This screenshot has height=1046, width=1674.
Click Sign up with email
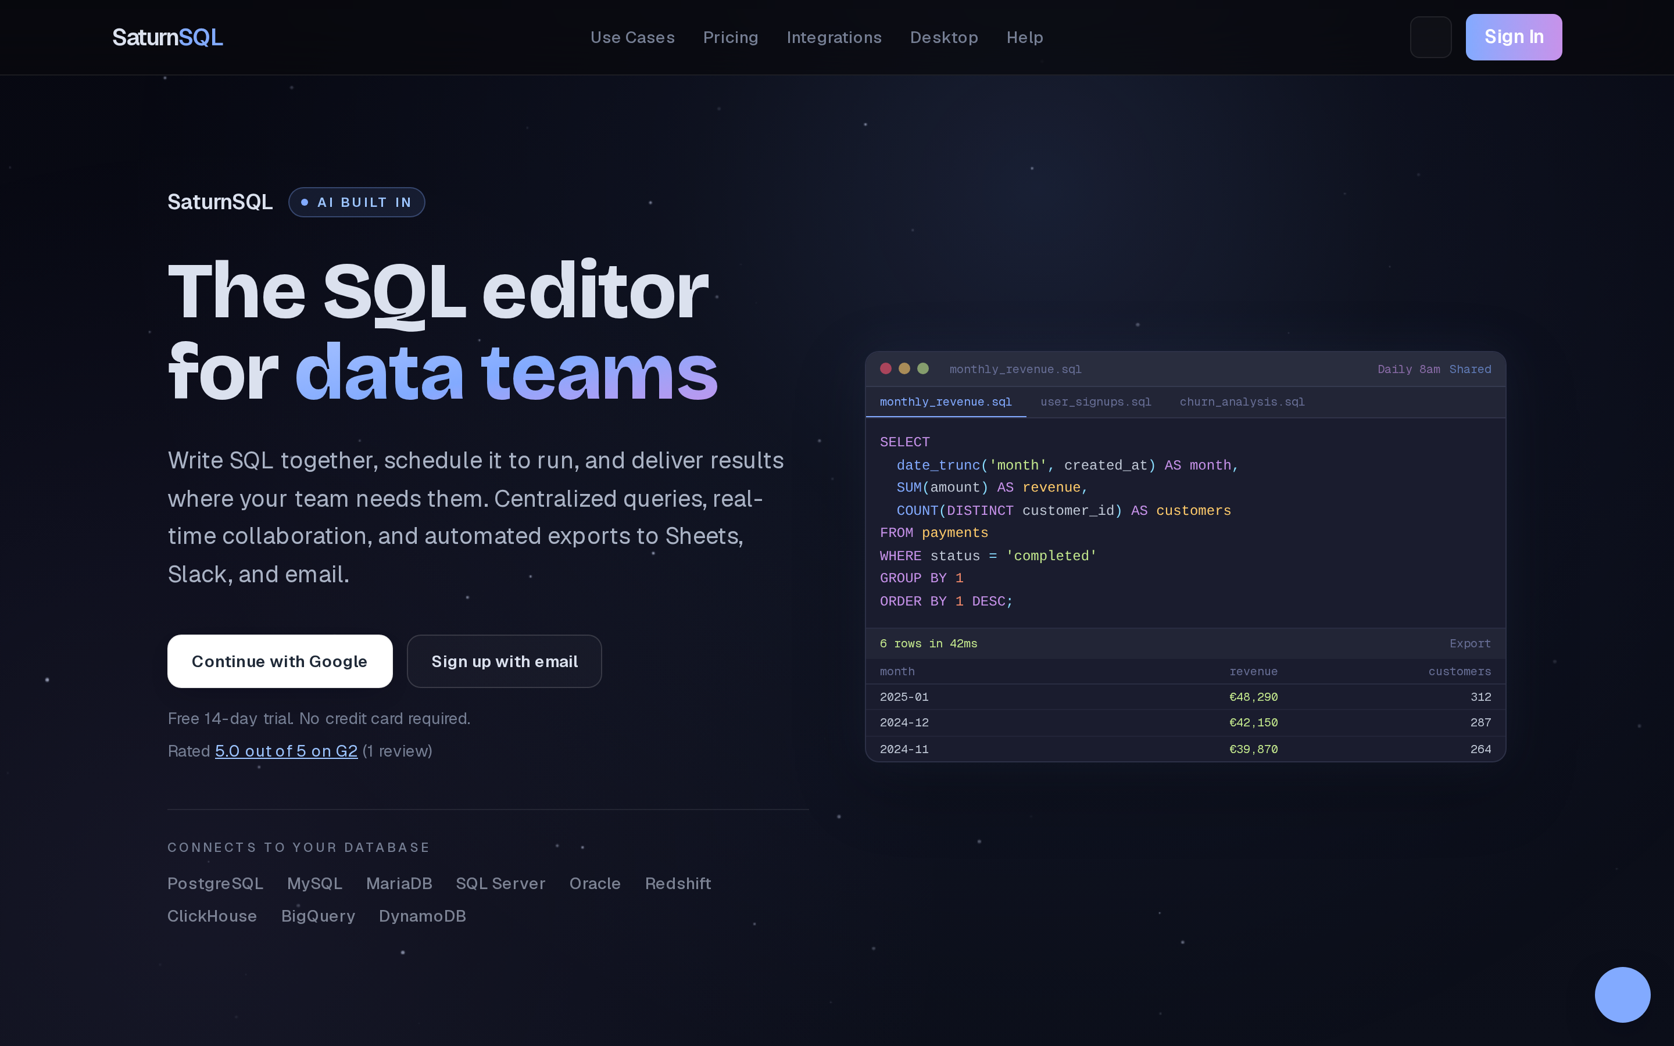click(505, 661)
